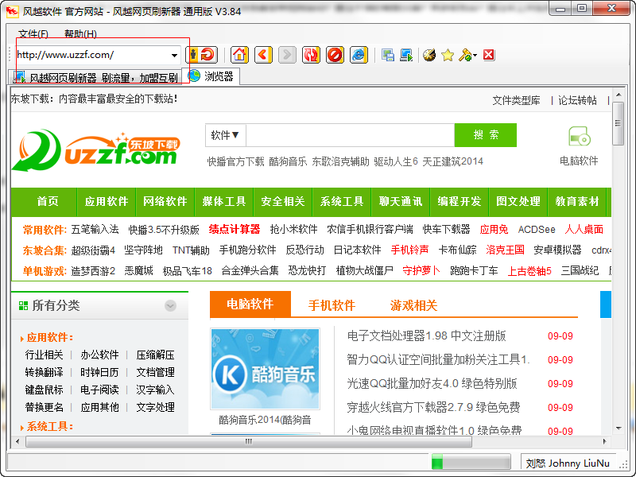The height and width of the screenshot is (477, 636).
Task: Open 安全相关 in the green navigation bar
Action: (283, 202)
